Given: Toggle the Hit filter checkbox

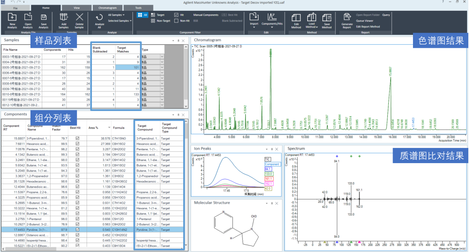Looking at the screenshot, I should click(176, 15).
